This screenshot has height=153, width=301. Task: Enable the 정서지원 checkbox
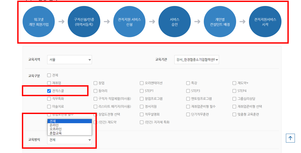point(142,106)
